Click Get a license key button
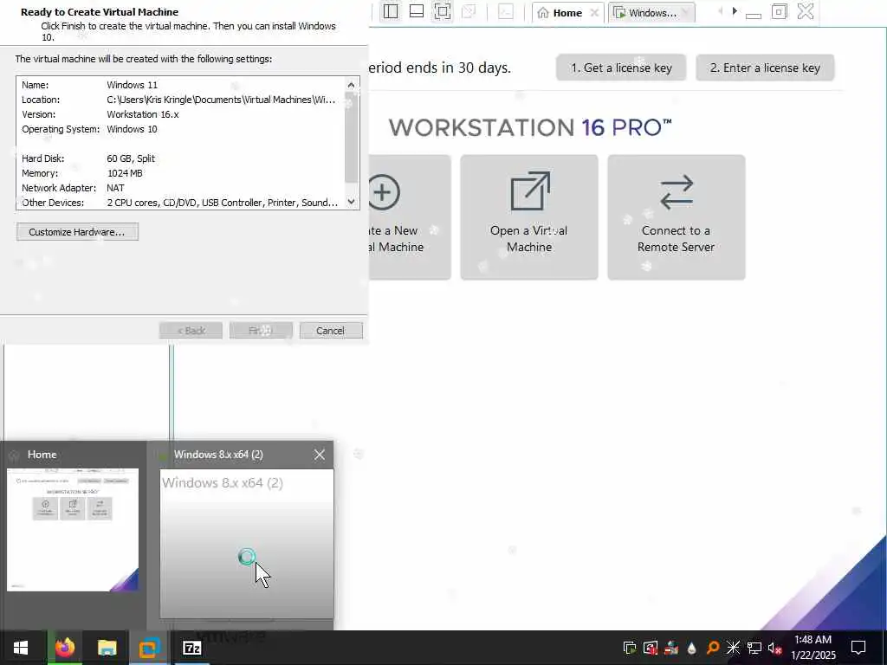Image resolution: width=887 pixels, height=665 pixels. click(x=621, y=68)
